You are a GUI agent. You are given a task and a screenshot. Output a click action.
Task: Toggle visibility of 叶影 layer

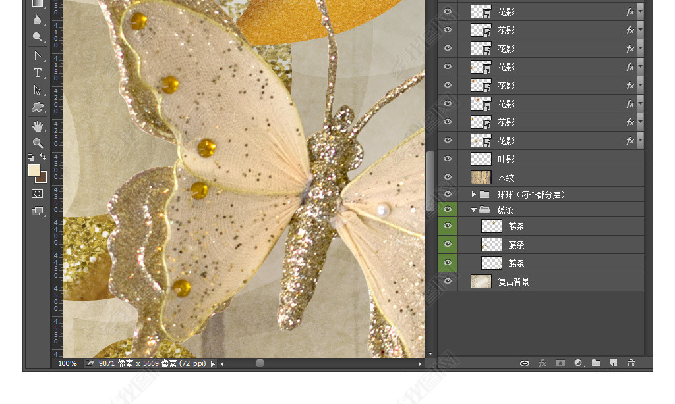(x=448, y=159)
